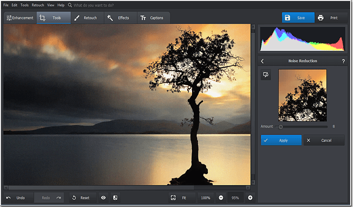
Task: Click the zoom out minus icon
Action: pyautogui.click(x=221, y=198)
